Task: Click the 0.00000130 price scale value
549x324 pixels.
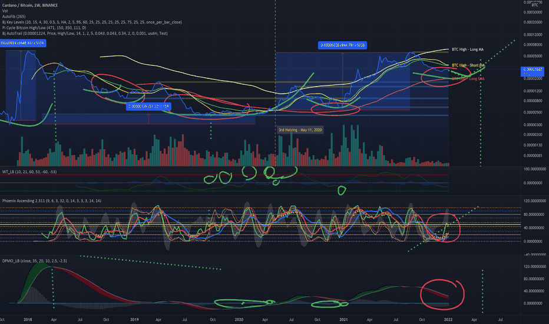Action: coord(533,145)
